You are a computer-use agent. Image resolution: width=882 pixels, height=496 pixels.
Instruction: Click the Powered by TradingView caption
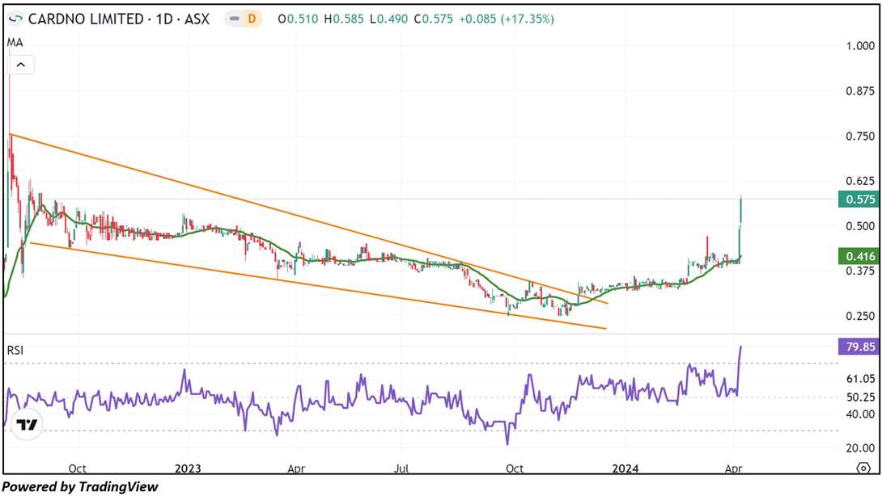tap(80, 486)
